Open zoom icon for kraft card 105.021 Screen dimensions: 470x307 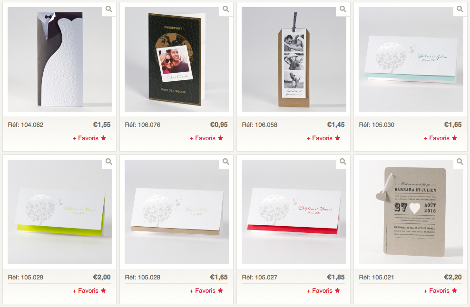pos(460,162)
